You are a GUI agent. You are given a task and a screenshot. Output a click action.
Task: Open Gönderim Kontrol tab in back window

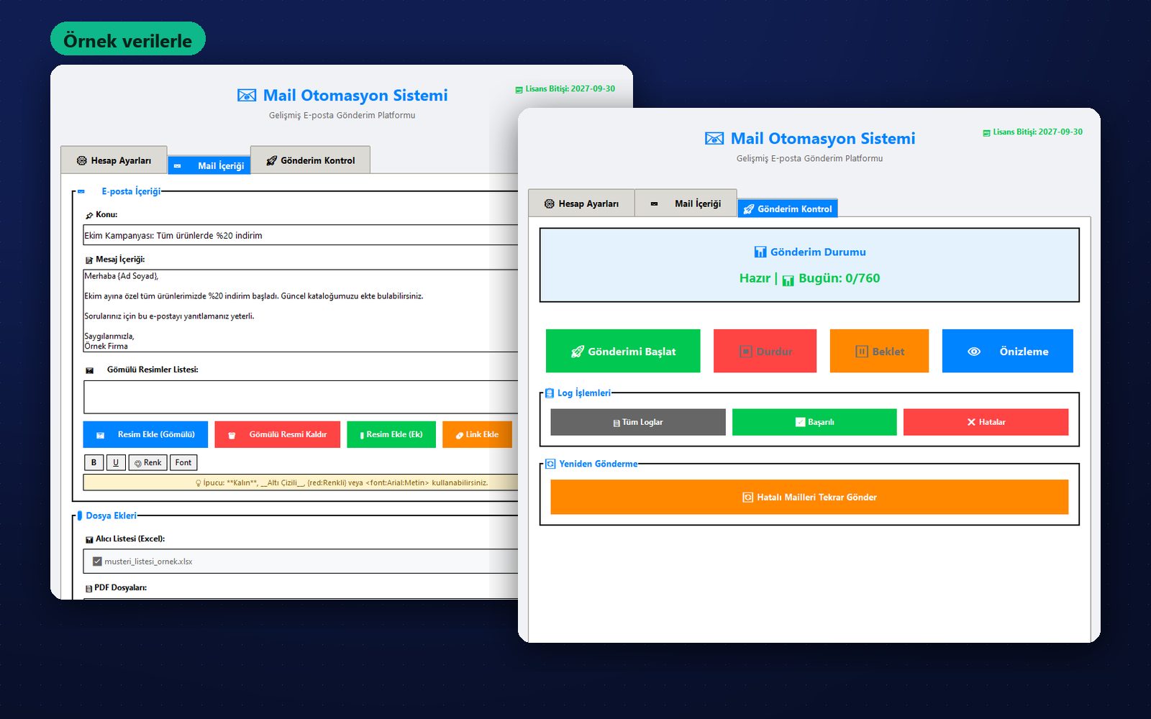coord(310,160)
